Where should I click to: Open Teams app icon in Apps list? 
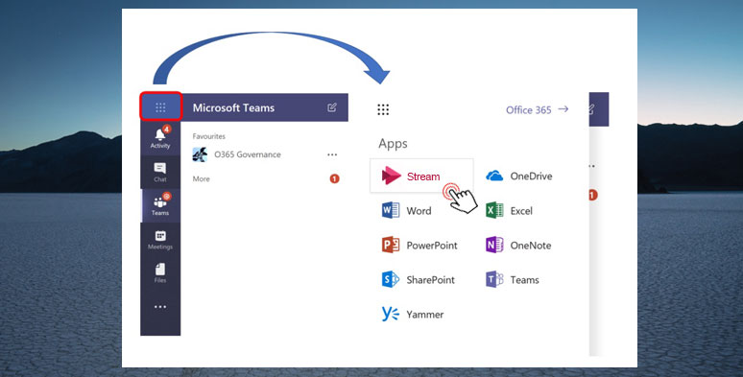pos(494,279)
